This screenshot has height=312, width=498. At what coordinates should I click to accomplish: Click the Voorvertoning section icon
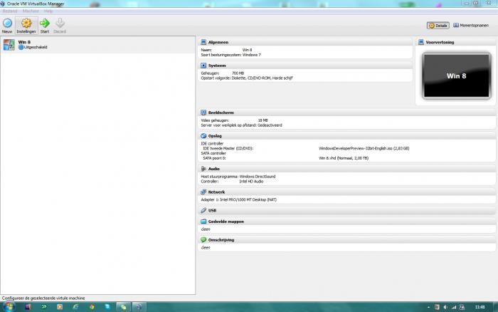pos(421,42)
